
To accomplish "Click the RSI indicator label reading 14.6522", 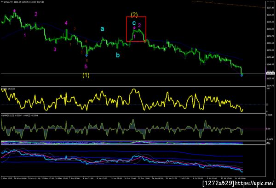I will tap(8, 89).
